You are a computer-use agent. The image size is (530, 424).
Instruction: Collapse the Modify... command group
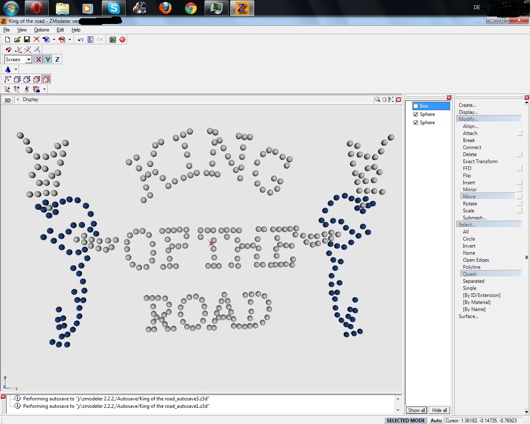pos(489,119)
